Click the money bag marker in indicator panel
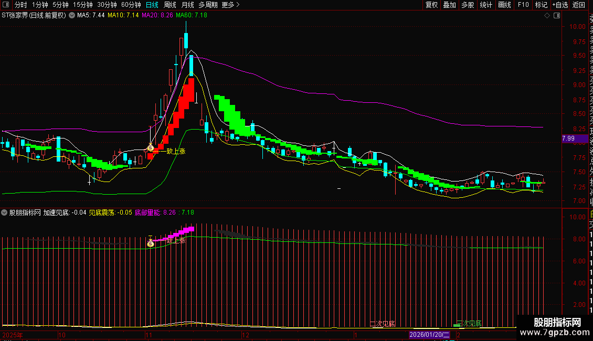 [151, 243]
